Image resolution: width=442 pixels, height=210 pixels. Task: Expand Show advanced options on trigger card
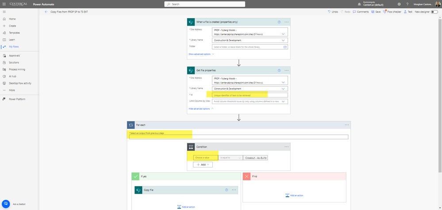coord(202,54)
